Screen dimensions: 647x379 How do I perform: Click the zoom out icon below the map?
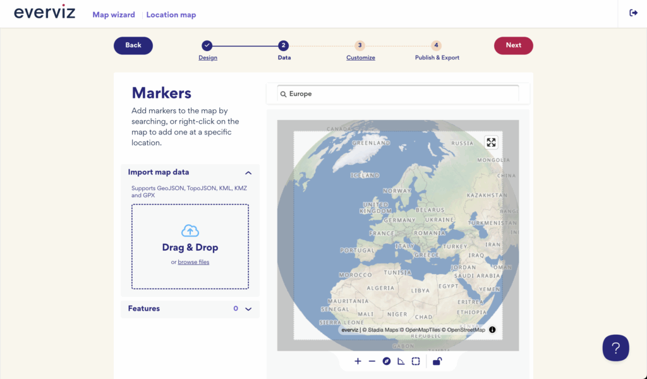point(372,361)
